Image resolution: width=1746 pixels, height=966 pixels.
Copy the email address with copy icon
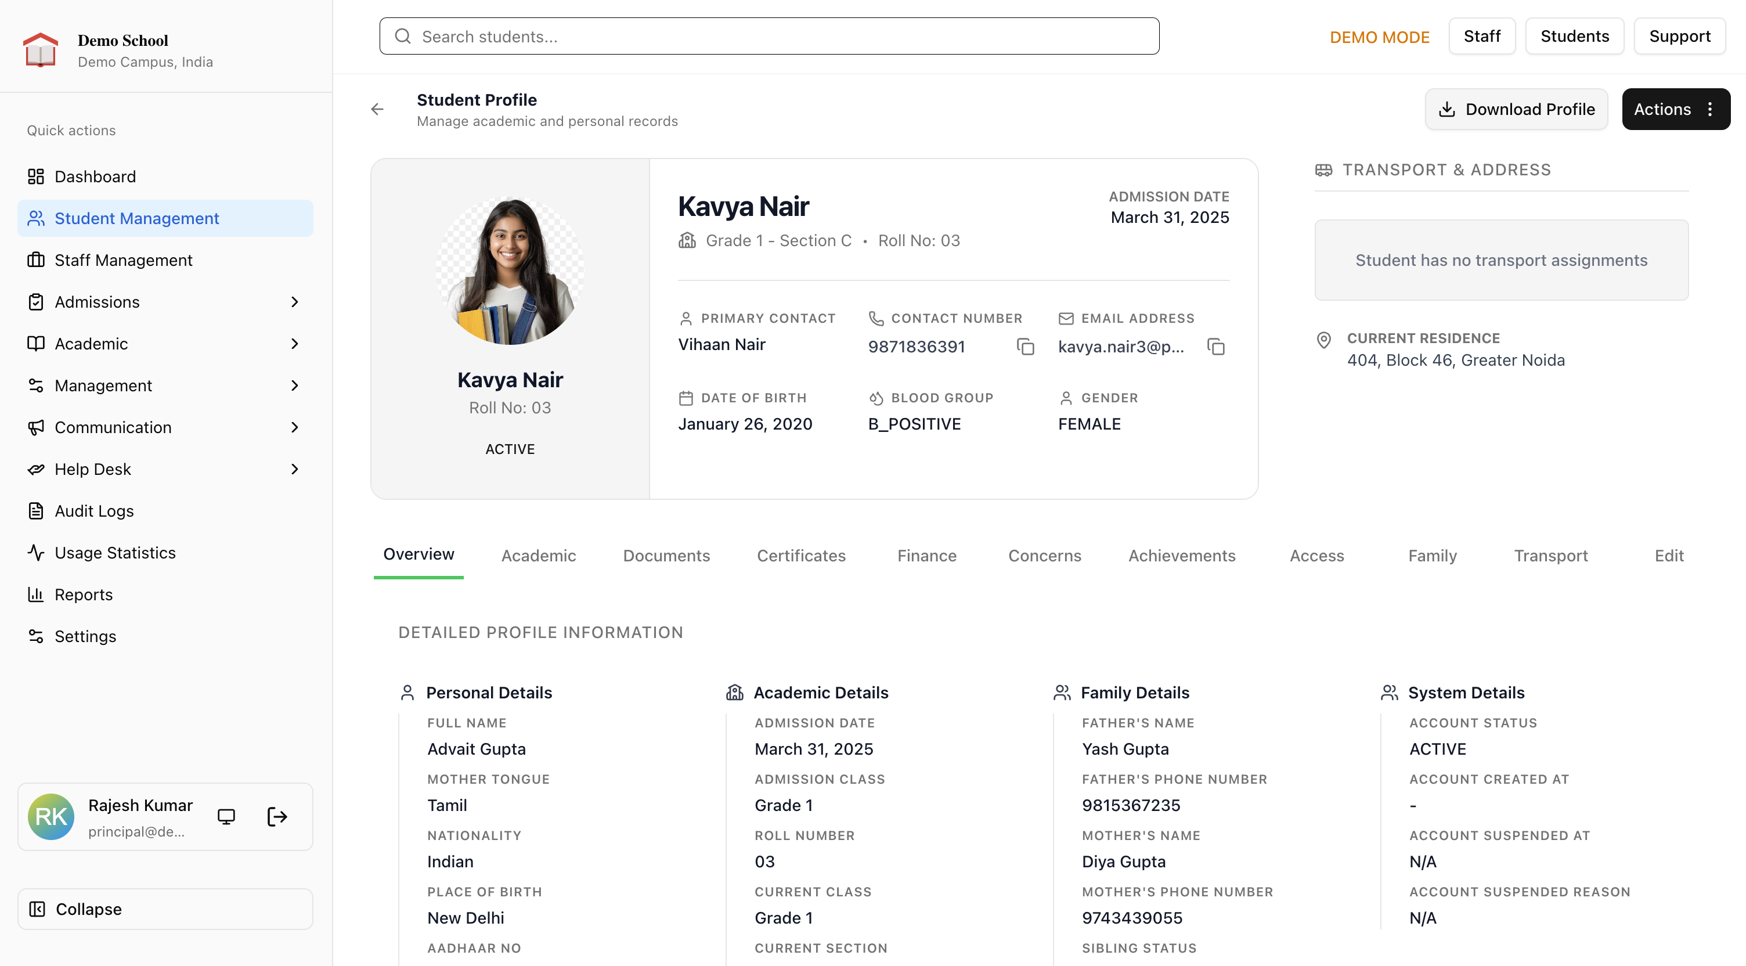[x=1216, y=347]
